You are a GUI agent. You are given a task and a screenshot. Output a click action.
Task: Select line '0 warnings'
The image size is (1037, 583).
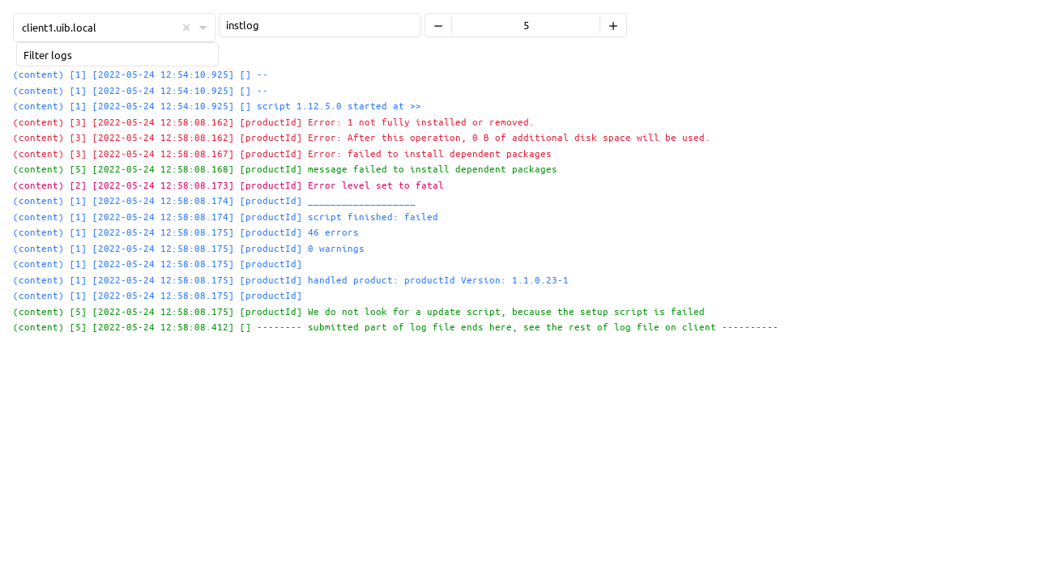(x=189, y=249)
